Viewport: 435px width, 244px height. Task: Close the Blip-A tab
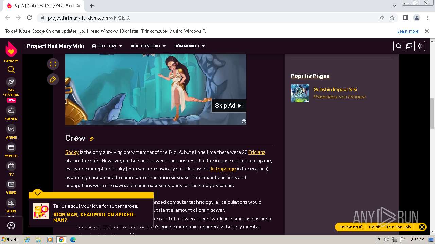79,6
